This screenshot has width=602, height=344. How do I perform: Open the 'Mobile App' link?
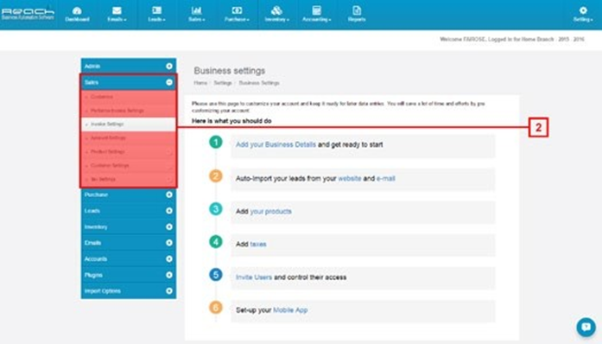pos(290,310)
